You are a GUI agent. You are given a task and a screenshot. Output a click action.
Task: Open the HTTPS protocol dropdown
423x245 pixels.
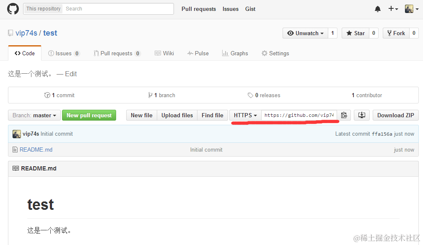(x=245, y=115)
